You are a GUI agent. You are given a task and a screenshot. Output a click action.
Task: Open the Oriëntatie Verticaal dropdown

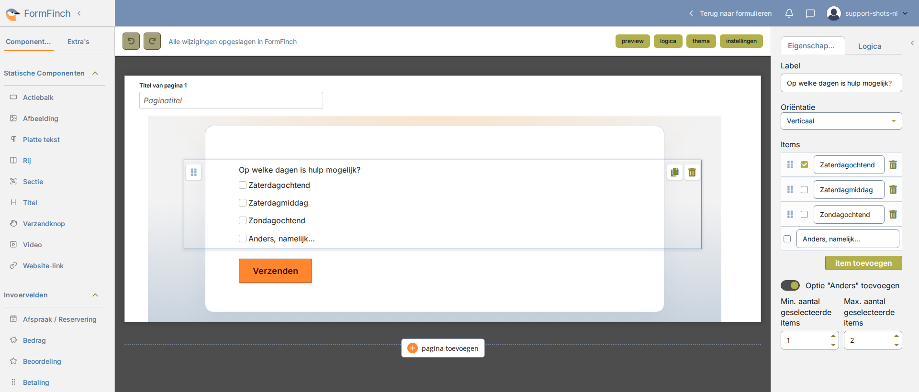pos(841,121)
